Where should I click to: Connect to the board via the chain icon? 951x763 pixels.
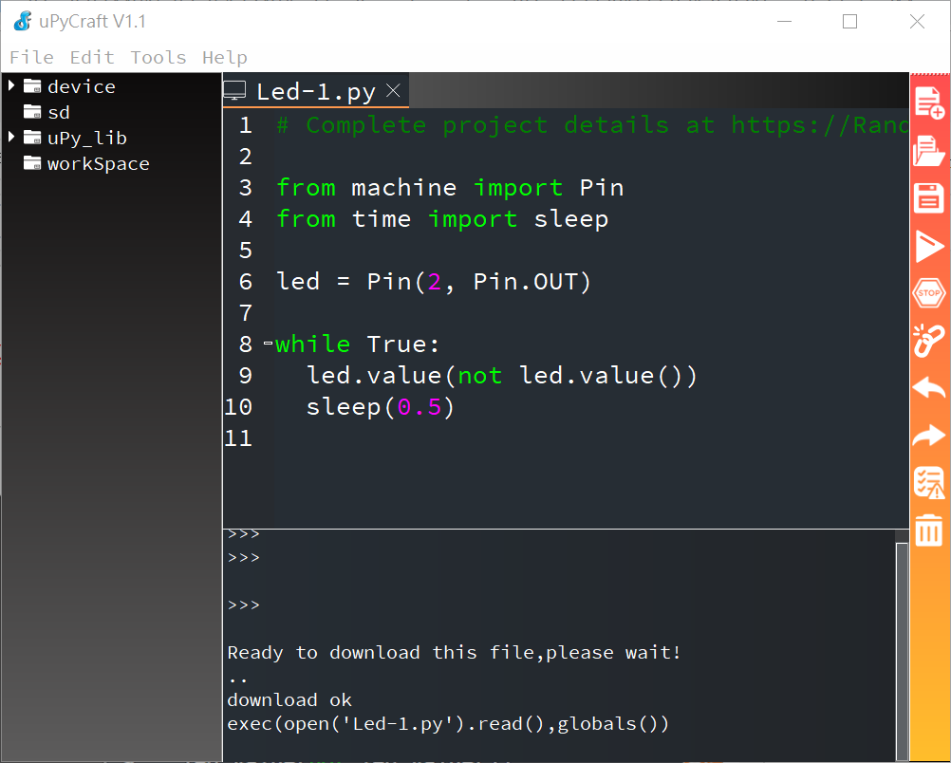click(928, 341)
